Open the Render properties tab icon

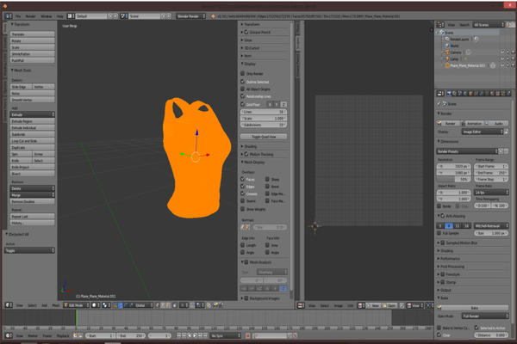(x=449, y=94)
